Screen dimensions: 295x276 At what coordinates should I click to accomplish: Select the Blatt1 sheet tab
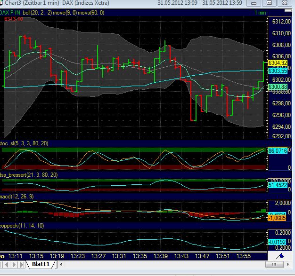(41, 264)
